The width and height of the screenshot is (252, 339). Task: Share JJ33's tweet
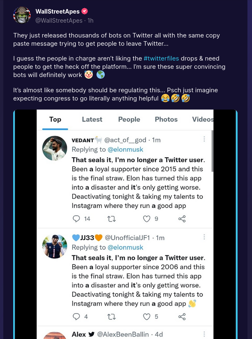pos(182,317)
